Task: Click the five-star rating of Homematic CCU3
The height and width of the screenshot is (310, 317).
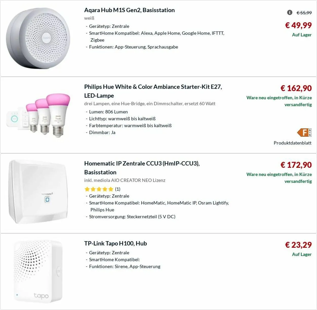Action: click(x=99, y=189)
